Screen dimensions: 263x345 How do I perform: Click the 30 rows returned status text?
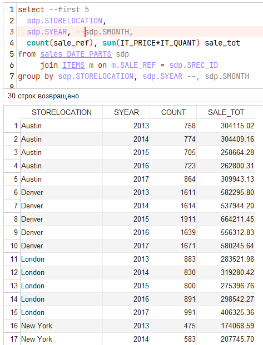(x=43, y=96)
